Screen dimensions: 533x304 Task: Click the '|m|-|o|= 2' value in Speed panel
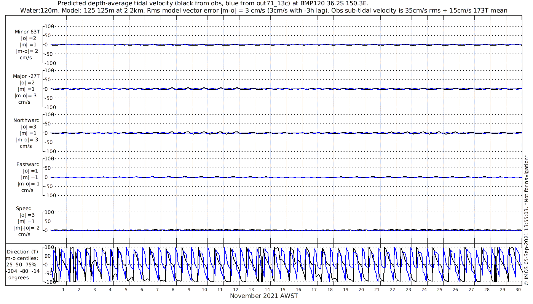click(x=27, y=228)
